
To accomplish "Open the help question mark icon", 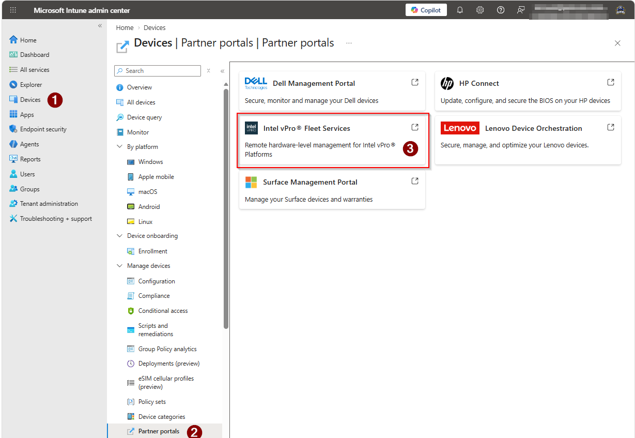I will coord(501,10).
